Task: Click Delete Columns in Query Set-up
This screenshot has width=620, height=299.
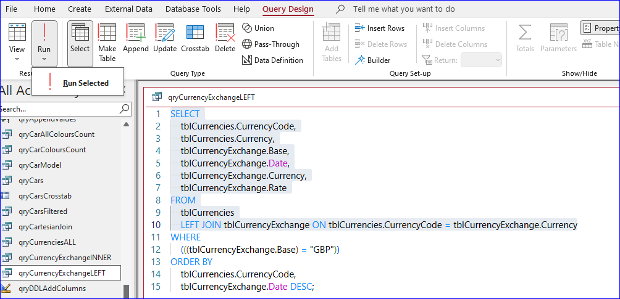Action: [x=455, y=44]
